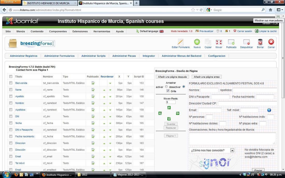Viewport: 285px width, 178px height.
Task: Click the Mover-Pixels input field
Action: (171, 102)
